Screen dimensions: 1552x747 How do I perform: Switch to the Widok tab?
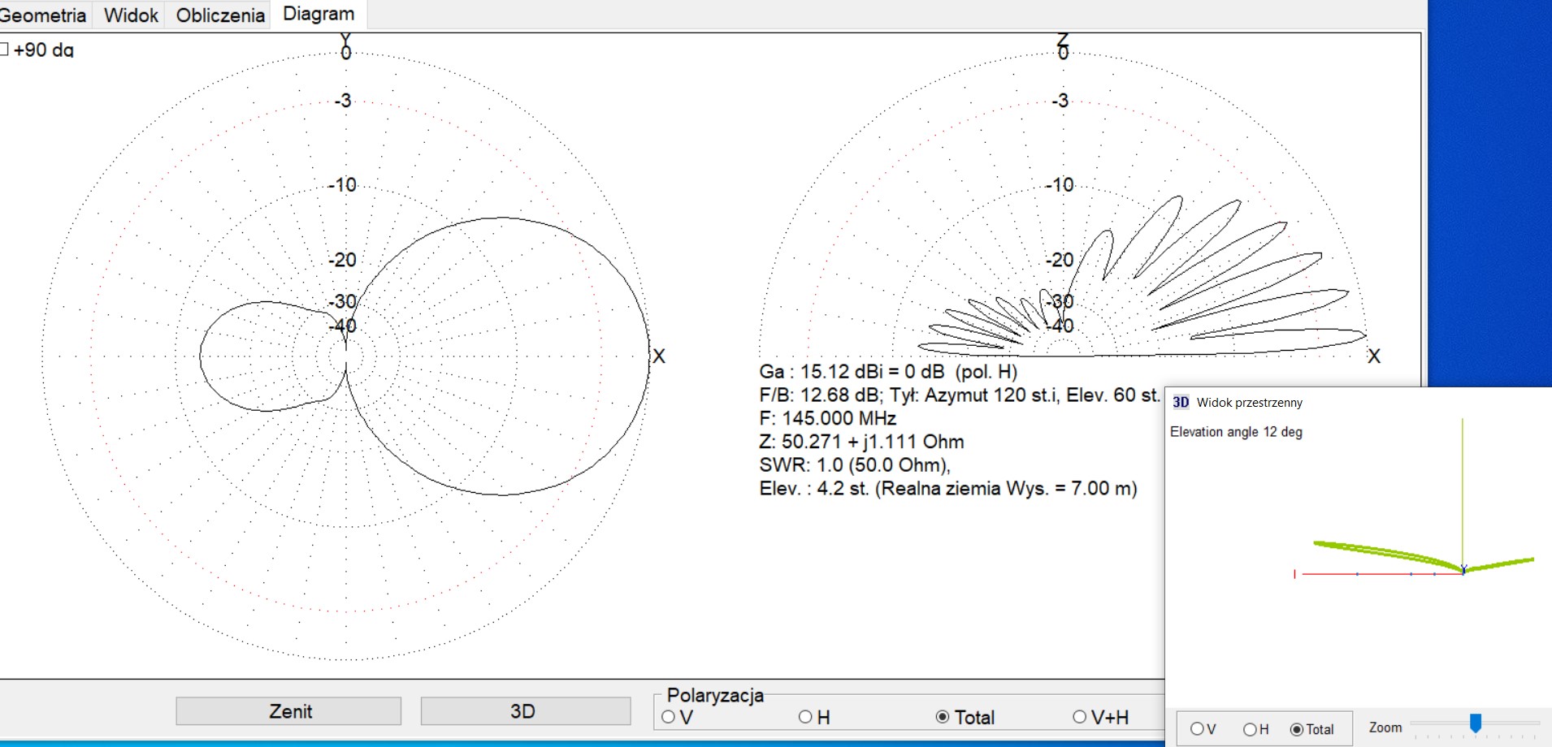coord(130,15)
